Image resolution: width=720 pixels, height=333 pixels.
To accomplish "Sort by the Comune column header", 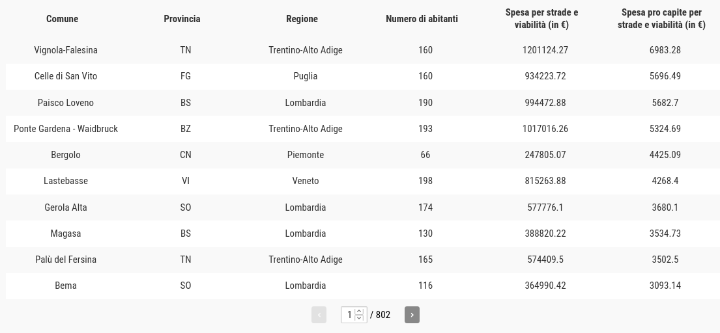I will point(62,19).
